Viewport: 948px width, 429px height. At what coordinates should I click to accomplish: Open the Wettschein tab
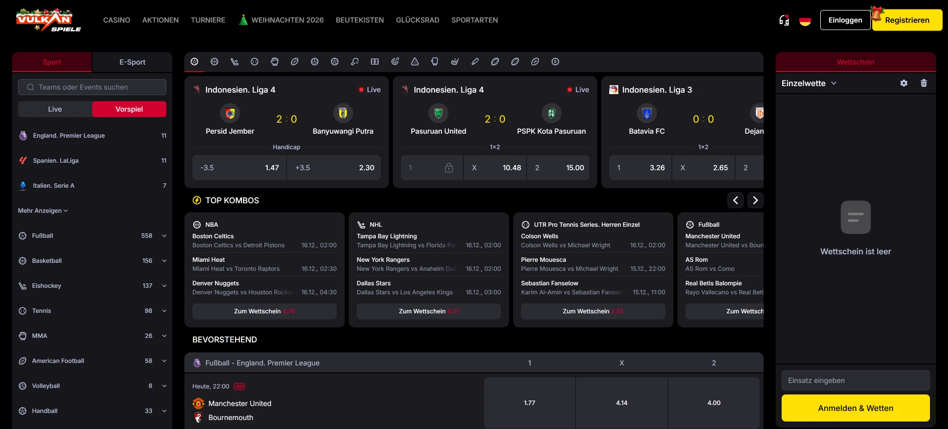coord(856,62)
